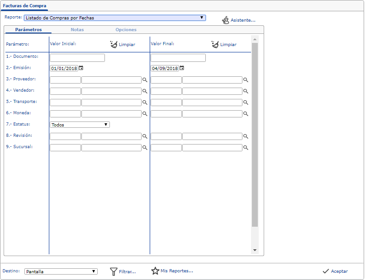Click the initial Documento input field
Viewport: 365px width, 280px height.
coord(77,58)
